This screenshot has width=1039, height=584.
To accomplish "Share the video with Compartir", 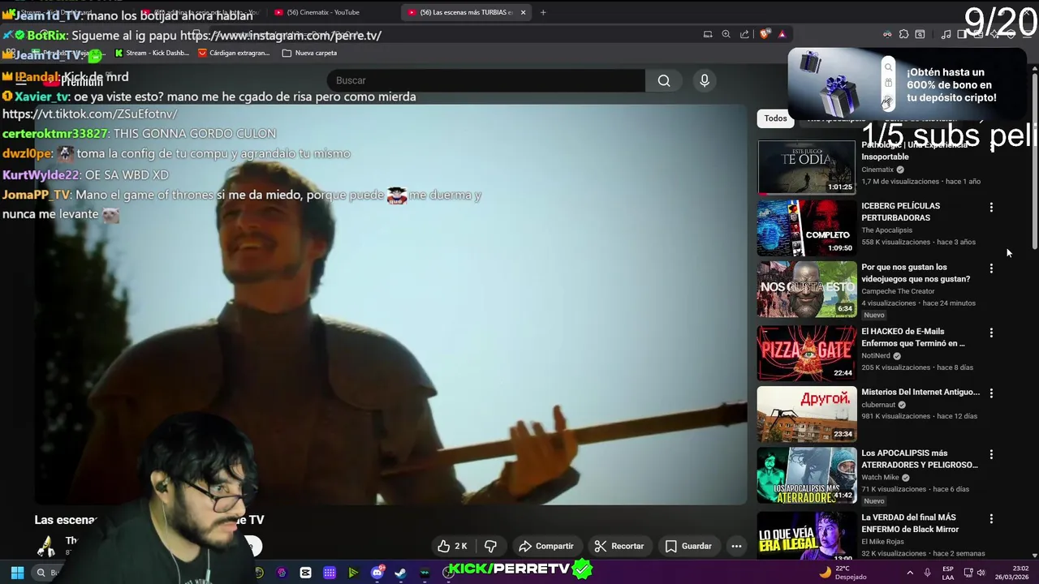I will click(x=546, y=546).
